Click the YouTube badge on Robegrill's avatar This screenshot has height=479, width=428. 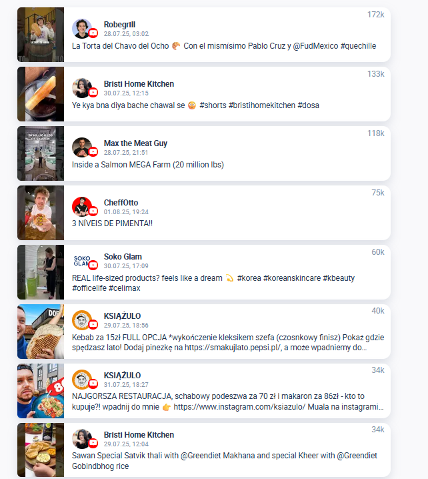point(93,33)
